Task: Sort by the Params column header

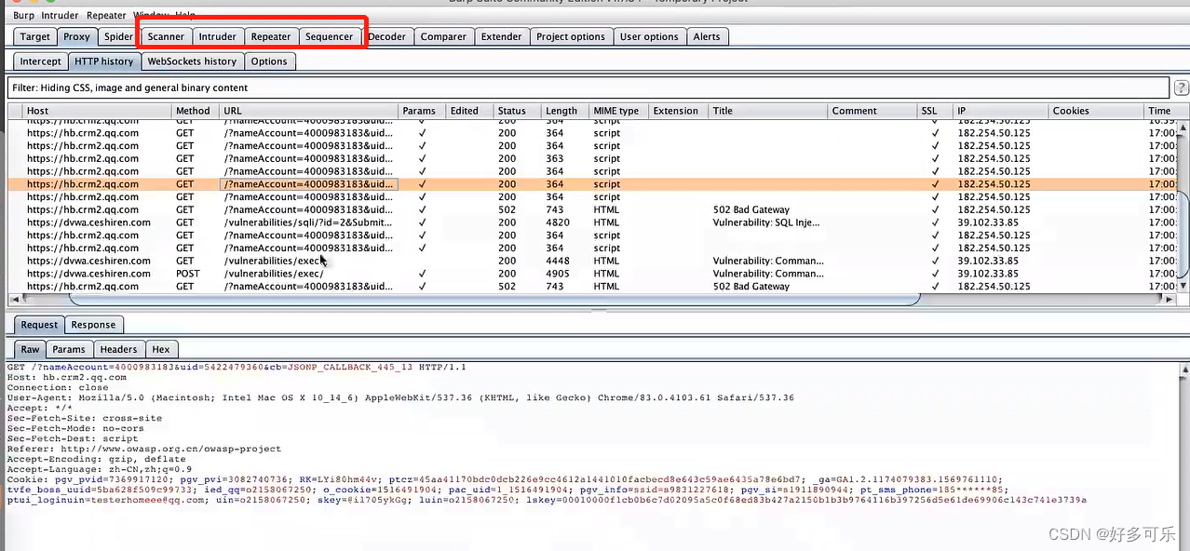Action: coord(423,111)
